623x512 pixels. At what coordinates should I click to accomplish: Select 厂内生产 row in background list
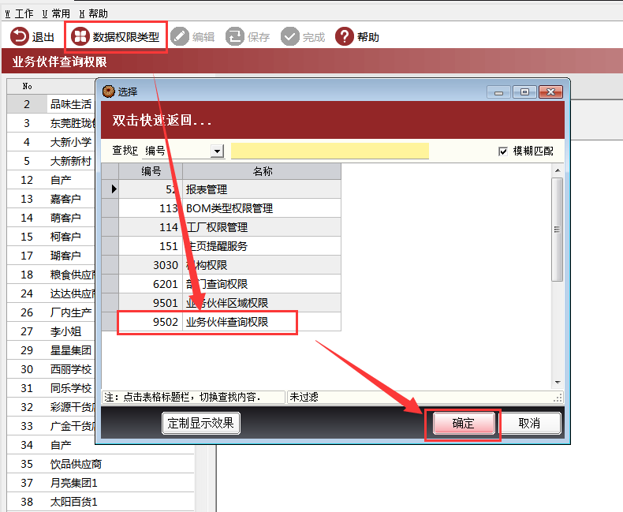click(51, 312)
